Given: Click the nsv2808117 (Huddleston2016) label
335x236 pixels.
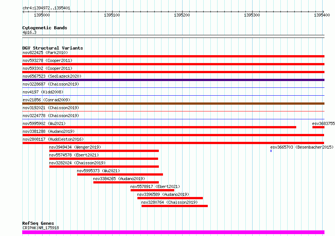Looking at the screenshot, I should 53,139.
